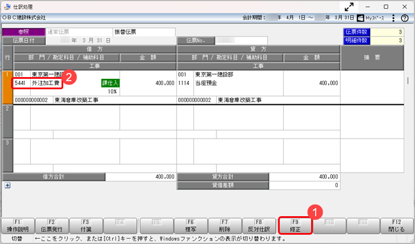
Task: Click F9 修正 function button
Action: click(x=295, y=226)
